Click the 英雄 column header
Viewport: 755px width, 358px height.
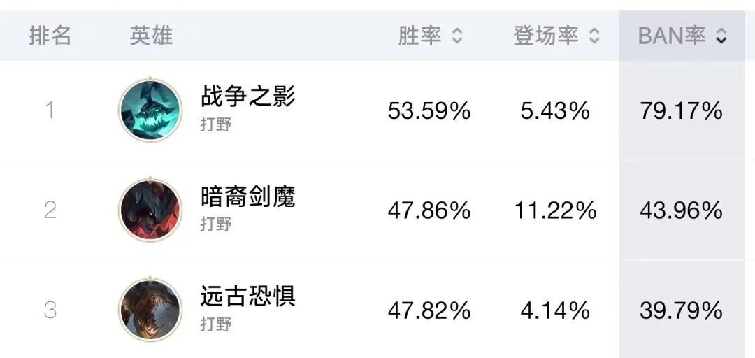tap(151, 36)
